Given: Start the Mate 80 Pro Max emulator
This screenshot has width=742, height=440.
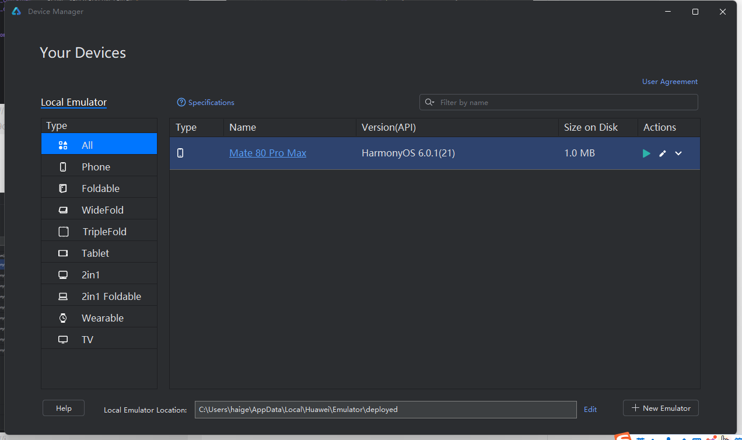Looking at the screenshot, I should [x=646, y=153].
